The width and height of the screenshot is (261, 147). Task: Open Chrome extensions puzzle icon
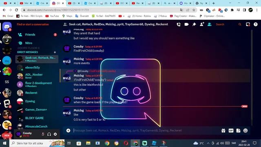tap(232, 10)
